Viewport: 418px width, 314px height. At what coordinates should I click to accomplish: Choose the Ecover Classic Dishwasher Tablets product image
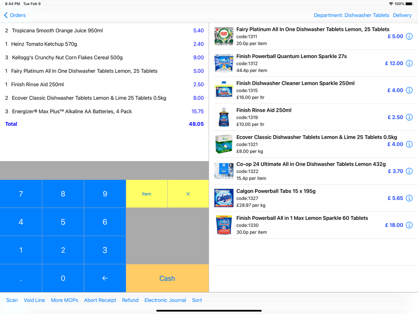coord(224,144)
